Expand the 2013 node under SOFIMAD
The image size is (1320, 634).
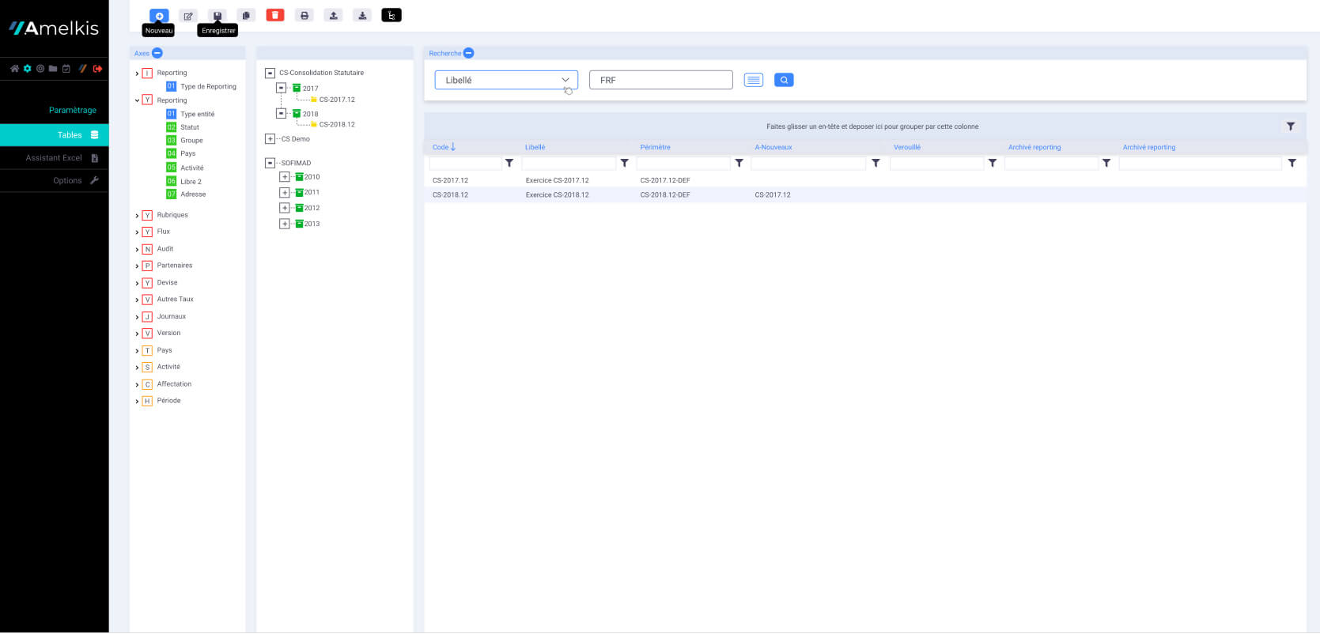[285, 224]
